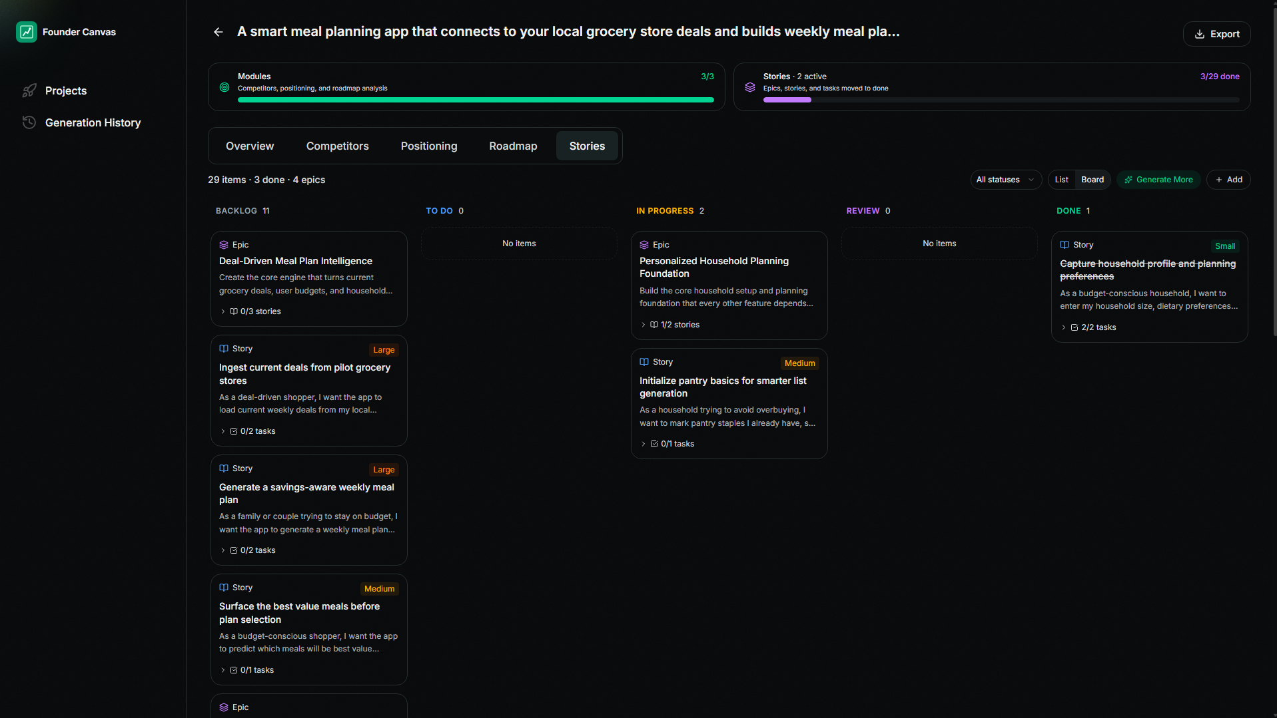Expand tasks of Surface the best value meals
Image resolution: width=1277 pixels, height=718 pixels.
pyautogui.click(x=222, y=670)
